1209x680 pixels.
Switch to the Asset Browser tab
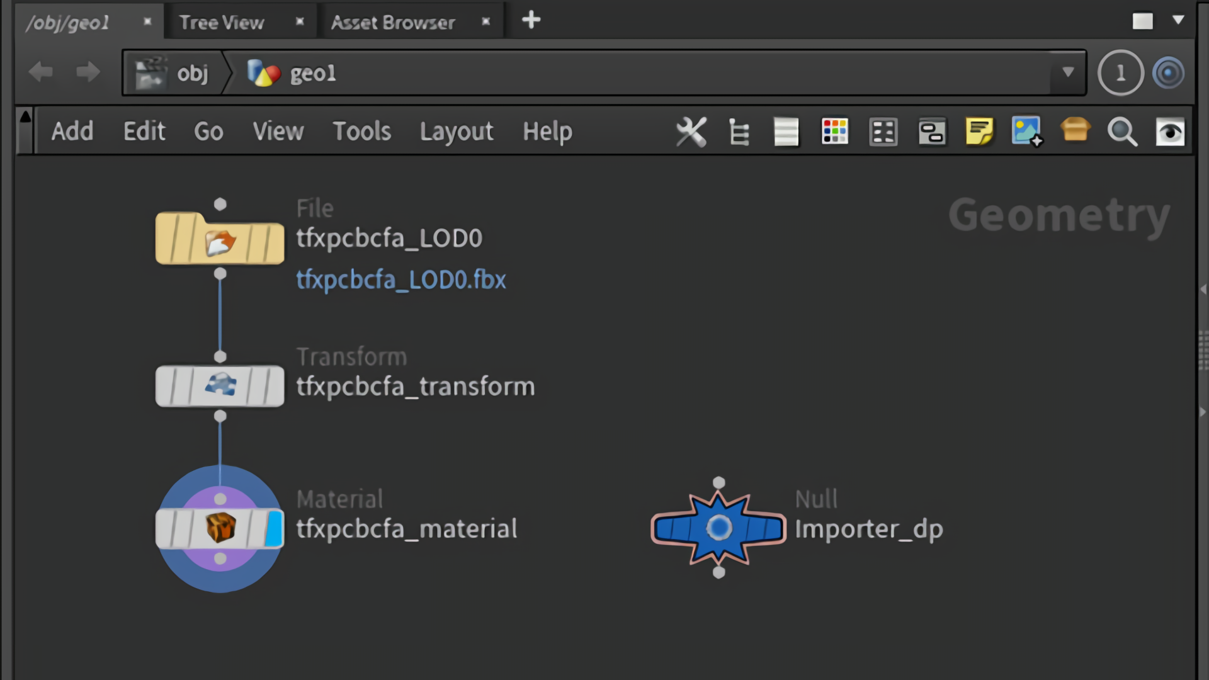[393, 23]
